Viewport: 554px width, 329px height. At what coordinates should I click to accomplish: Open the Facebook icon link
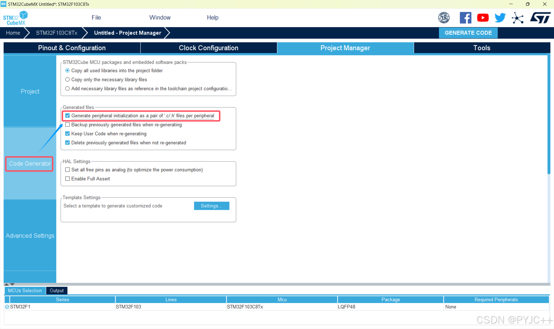point(465,18)
